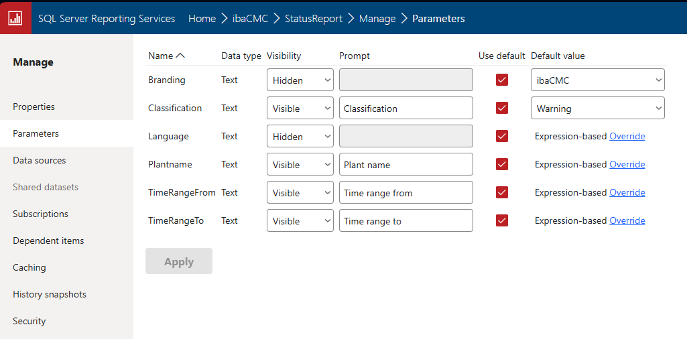This screenshot has width=687, height=339.
Task: Click the SQL Server Reporting Services logo icon
Action: pos(15,18)
